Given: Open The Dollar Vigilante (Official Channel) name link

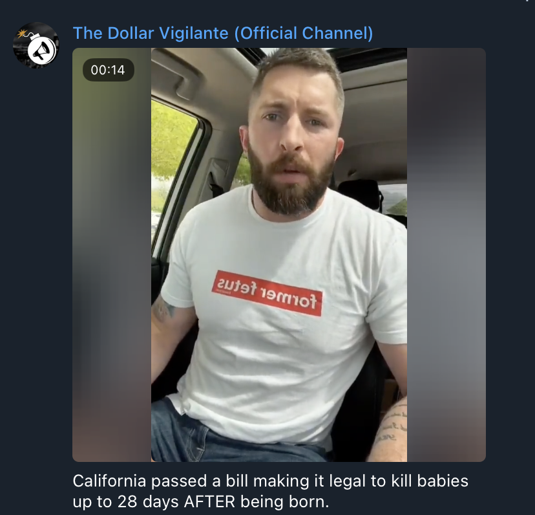Looking at the screenshot, I should pyautogui.click(x=223, y=33).
